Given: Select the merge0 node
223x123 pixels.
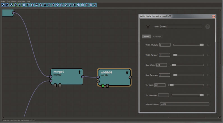Looking at the screenshot, I should click(x=67, y=77).
